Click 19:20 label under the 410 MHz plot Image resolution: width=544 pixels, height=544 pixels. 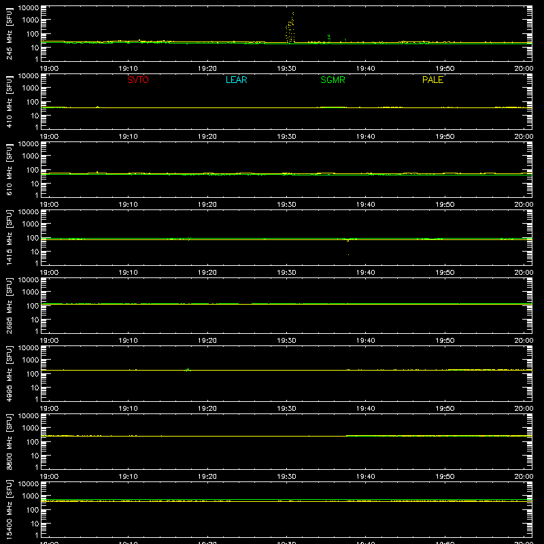207,137
